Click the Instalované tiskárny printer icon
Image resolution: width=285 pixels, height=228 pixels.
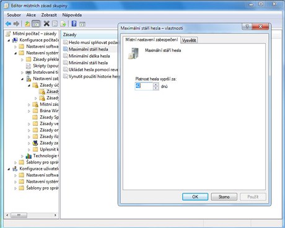point(28,72)
